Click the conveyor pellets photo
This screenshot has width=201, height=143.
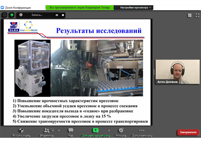(121, 68)
